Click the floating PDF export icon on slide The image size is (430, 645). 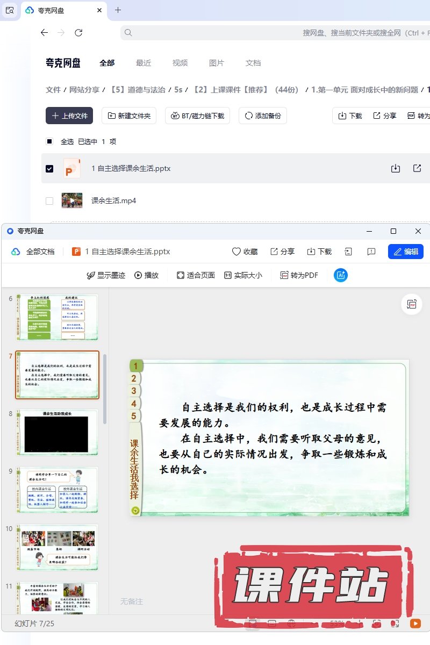pyautogui.click(x=412, y=304)
